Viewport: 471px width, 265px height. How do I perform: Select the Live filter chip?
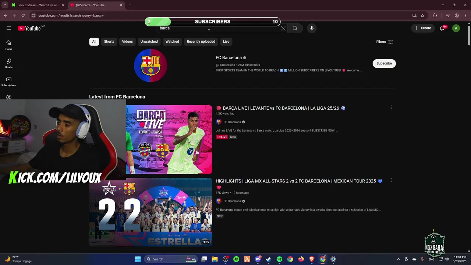226,42
